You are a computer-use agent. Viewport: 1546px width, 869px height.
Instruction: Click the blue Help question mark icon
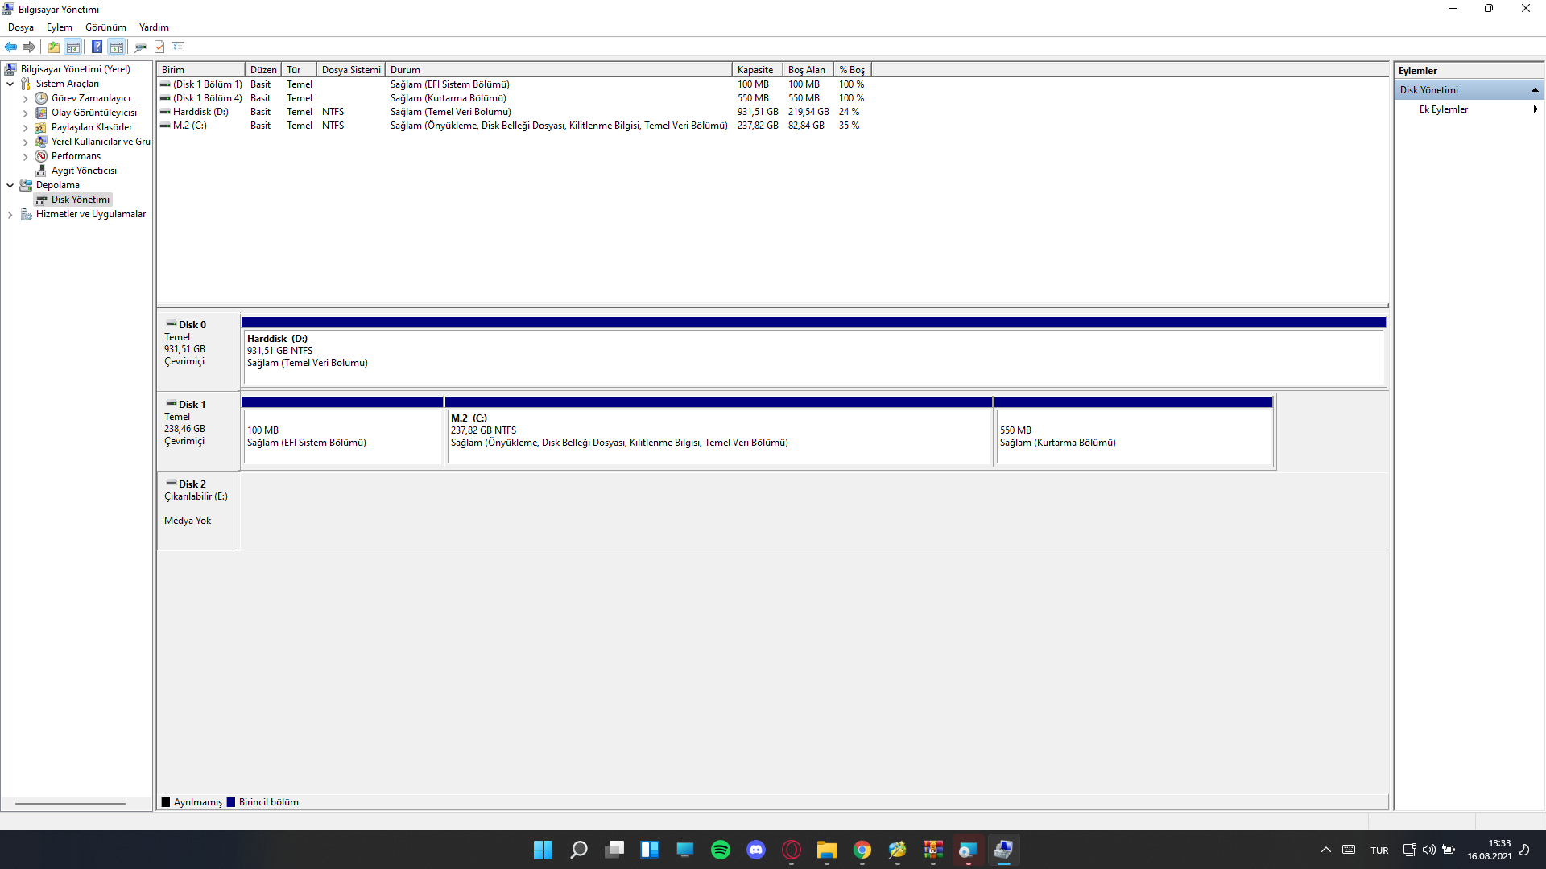click(97, 47)
